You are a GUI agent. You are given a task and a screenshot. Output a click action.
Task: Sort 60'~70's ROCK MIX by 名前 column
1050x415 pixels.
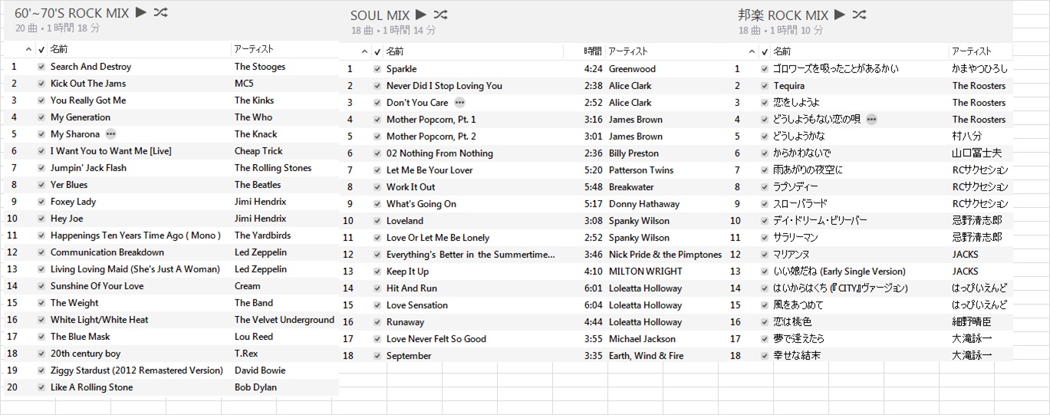pyautogui.click(x=59, y=49)
